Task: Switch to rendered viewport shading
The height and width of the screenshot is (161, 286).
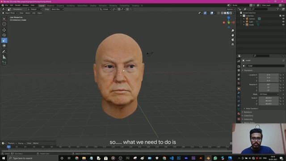Action: click(231, 13)
